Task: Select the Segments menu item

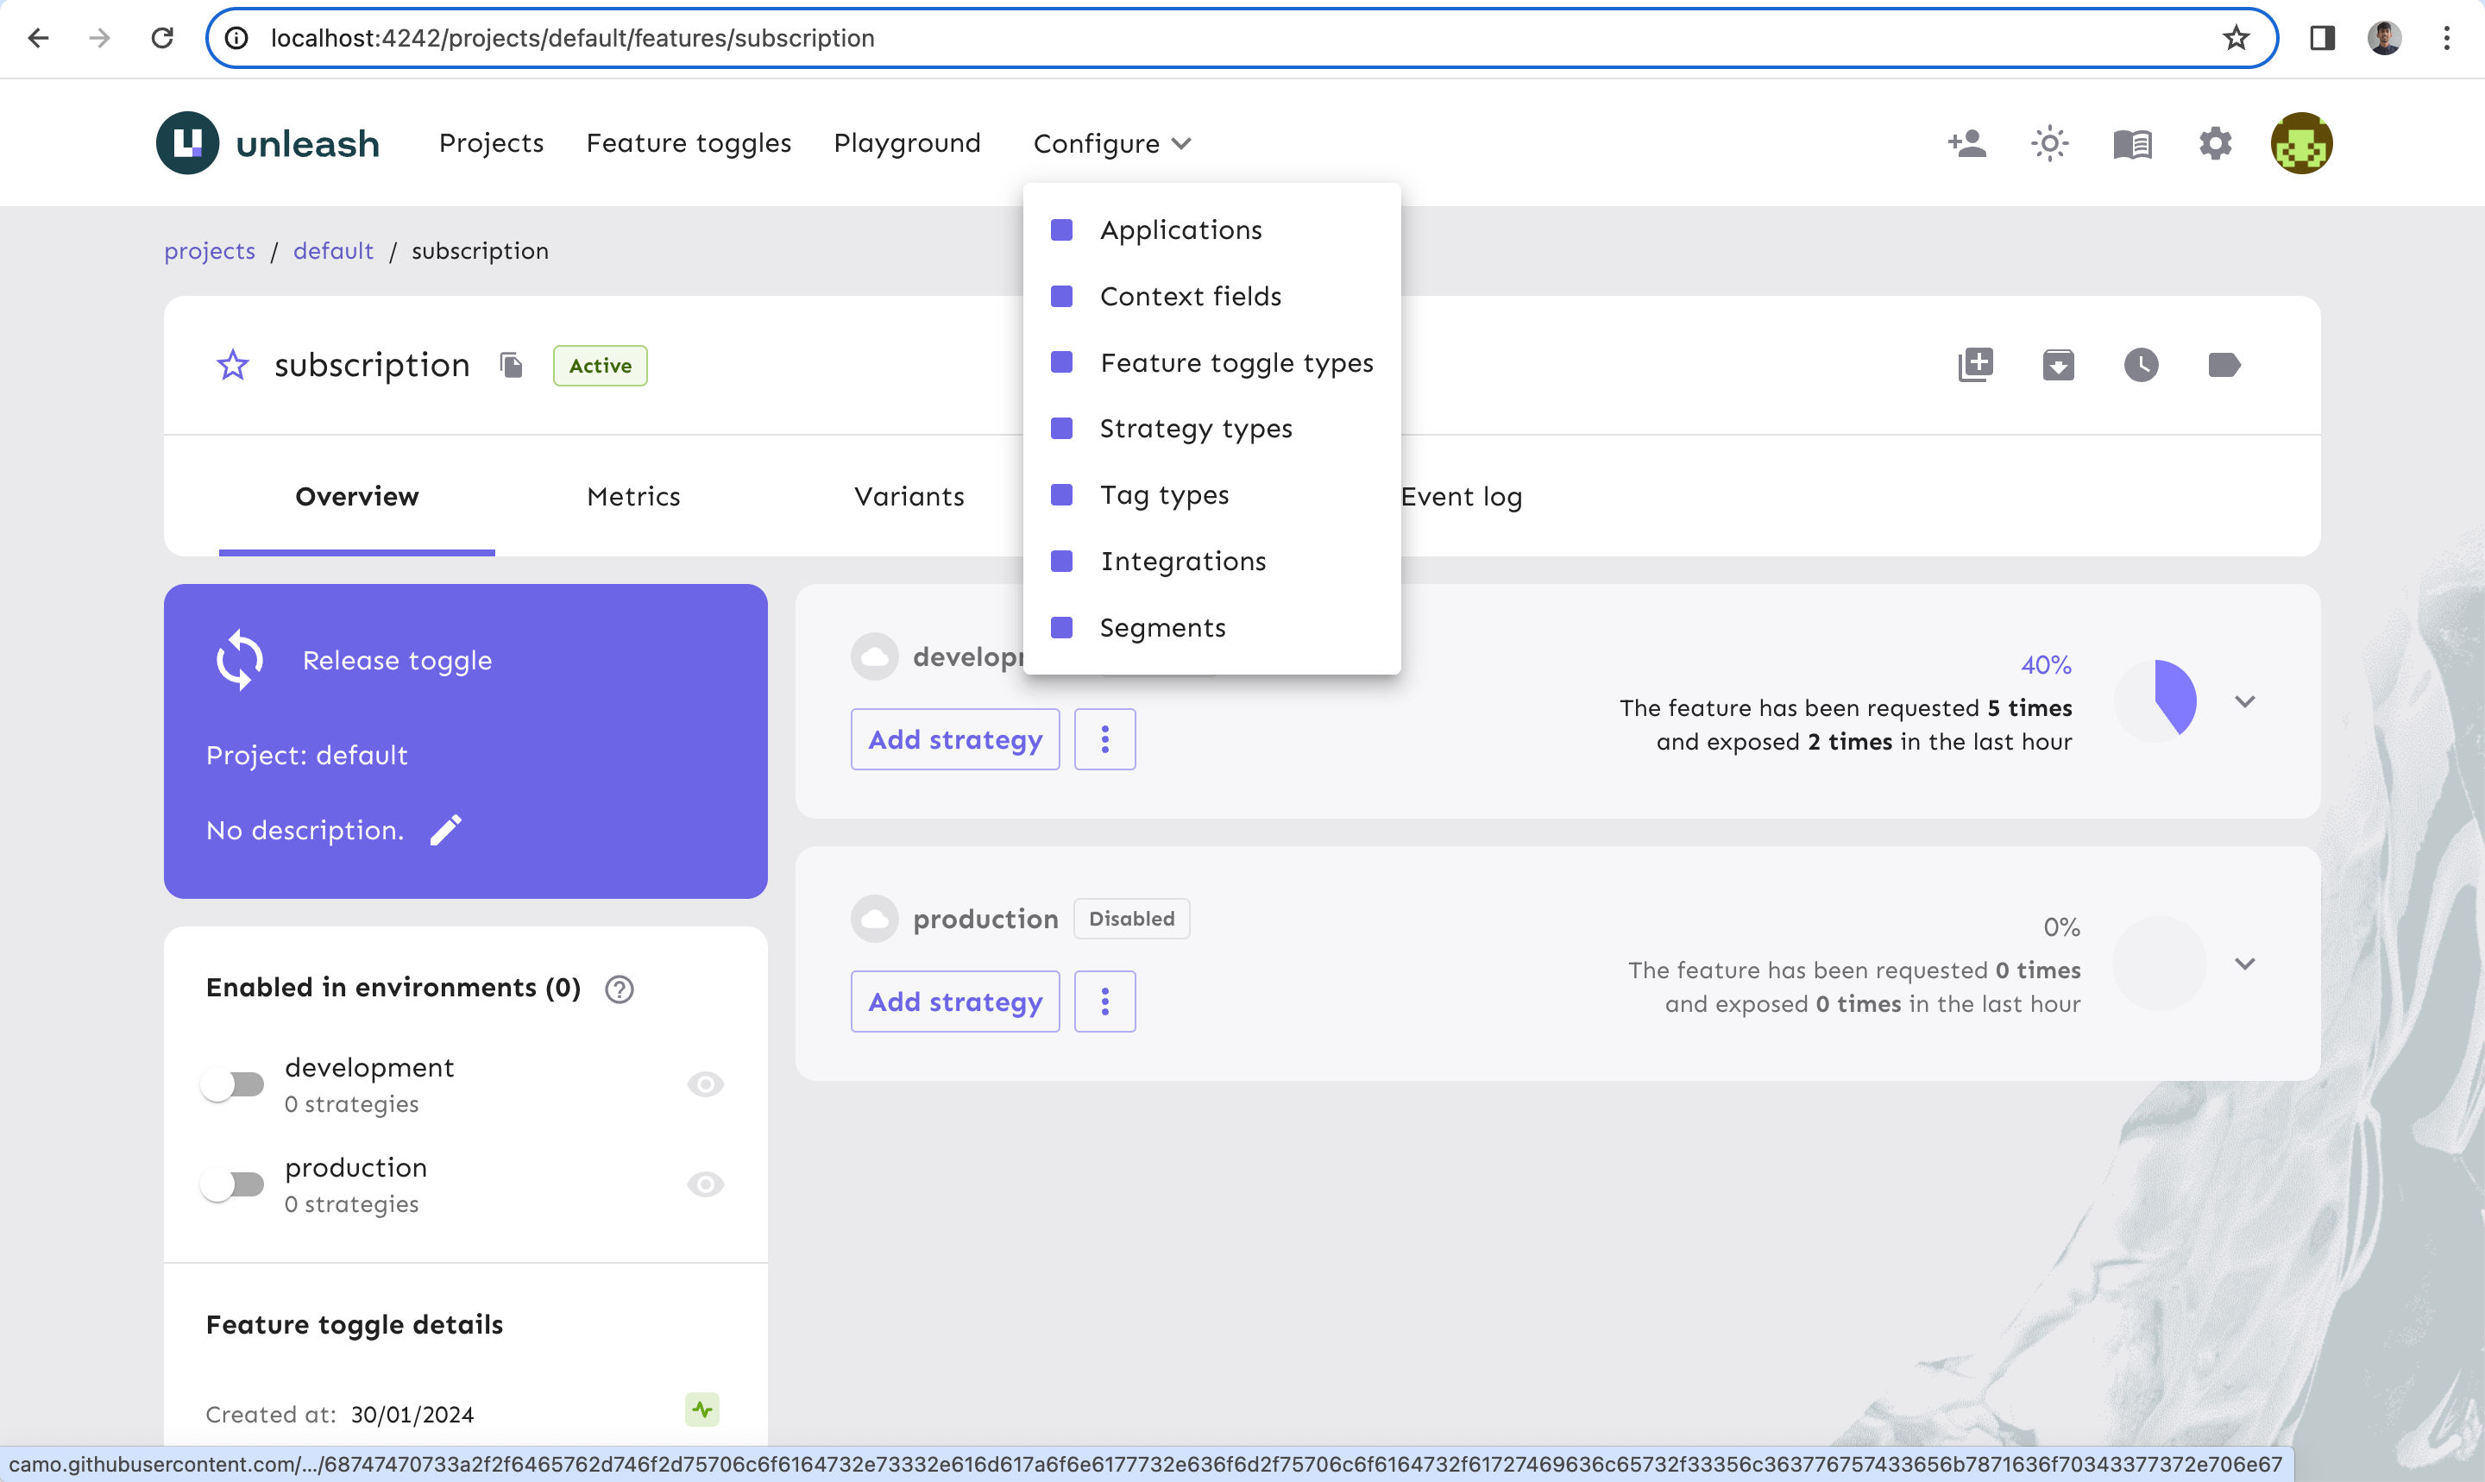Action: tap(1163, 626)
